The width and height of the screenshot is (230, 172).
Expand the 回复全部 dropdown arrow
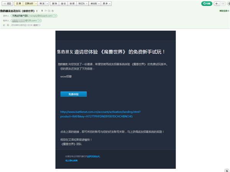(36, 3)
